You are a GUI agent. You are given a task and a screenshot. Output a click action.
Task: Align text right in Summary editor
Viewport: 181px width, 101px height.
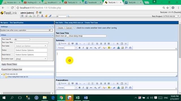pyautogui.click(x=105, y=44)
